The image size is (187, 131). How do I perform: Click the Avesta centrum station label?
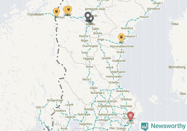pyautogui.click(x=107, y=102)
